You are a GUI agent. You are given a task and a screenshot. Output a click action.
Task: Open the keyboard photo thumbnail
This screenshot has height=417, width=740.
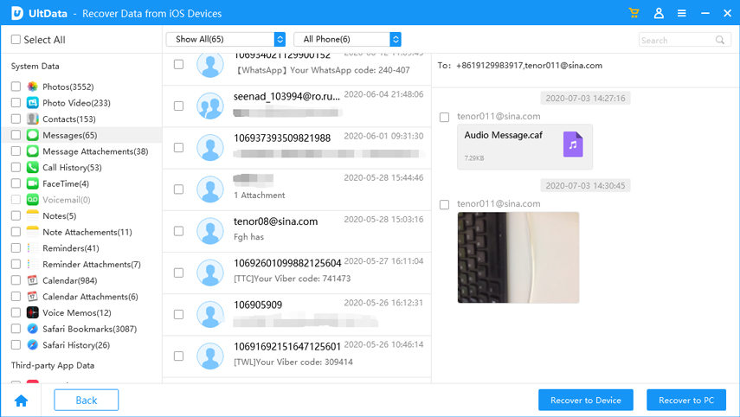518,257
